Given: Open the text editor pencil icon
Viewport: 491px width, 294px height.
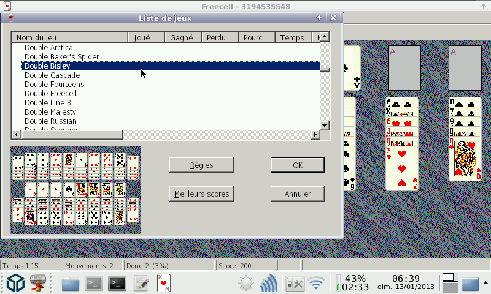Looking at the screenshot, I should point(141,284).
